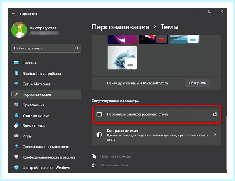
Task: Select the purple theme thumbnail
Action: [122, 39]
